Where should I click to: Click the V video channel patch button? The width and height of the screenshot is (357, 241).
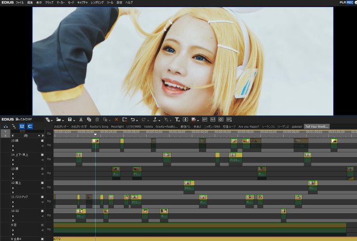pos(5,131)
